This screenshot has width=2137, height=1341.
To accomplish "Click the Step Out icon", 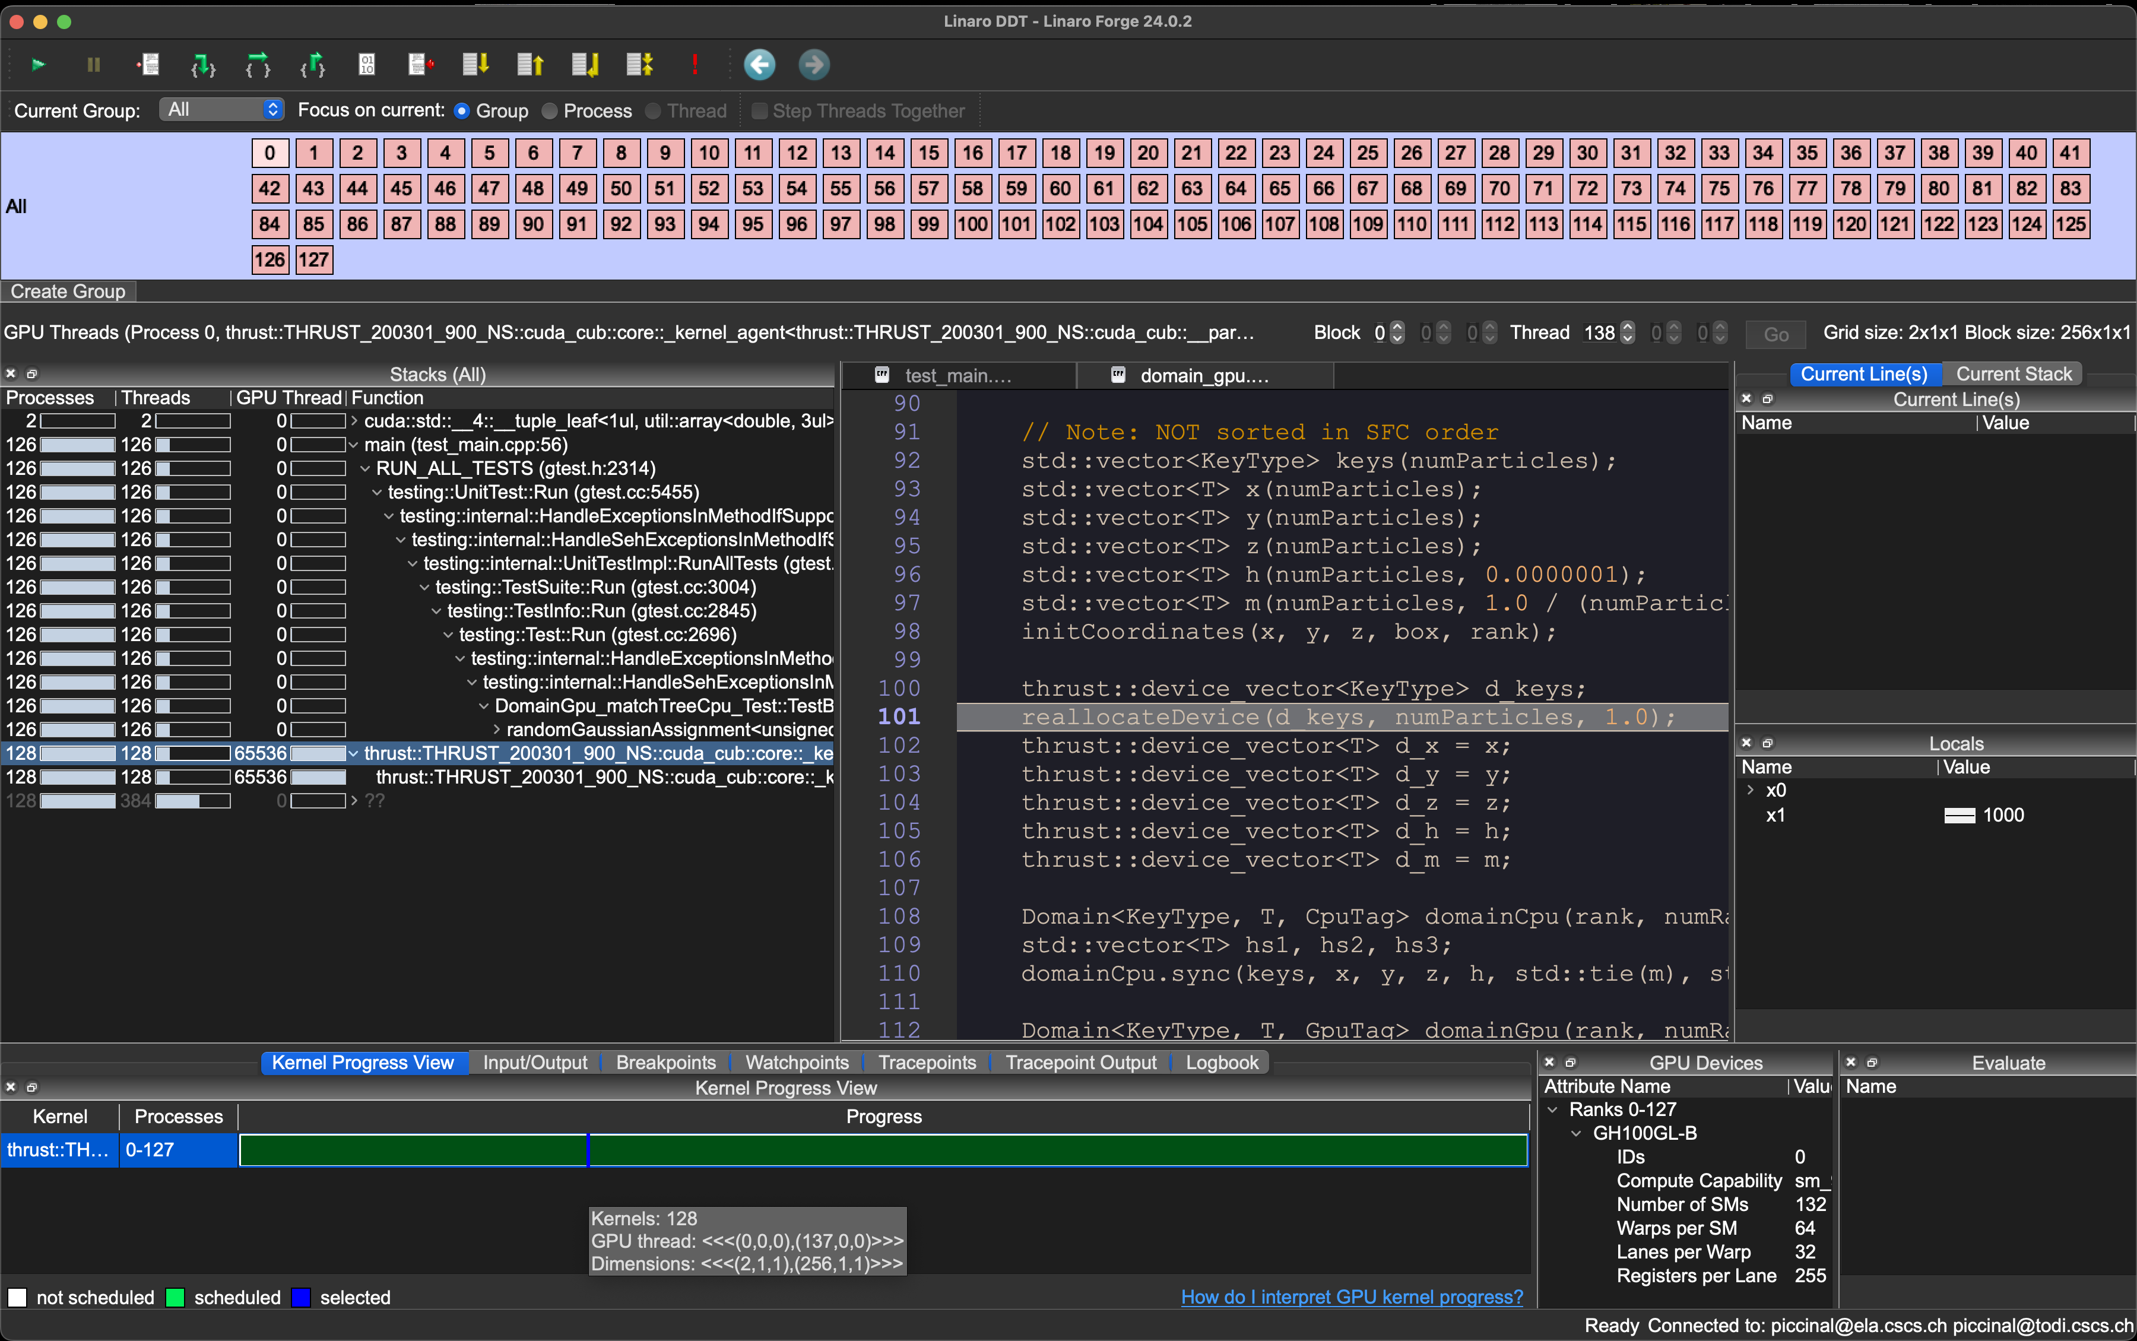I will pos(312,65).
